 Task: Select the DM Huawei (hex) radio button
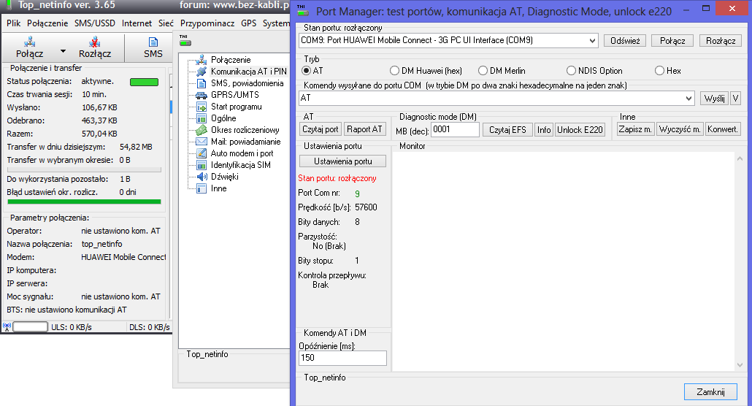tap(396, 71)
